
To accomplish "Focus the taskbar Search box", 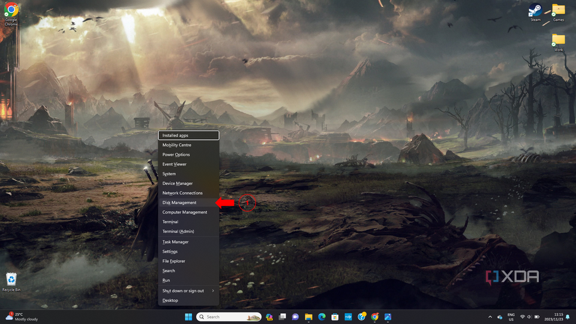I will click(229, 317).
